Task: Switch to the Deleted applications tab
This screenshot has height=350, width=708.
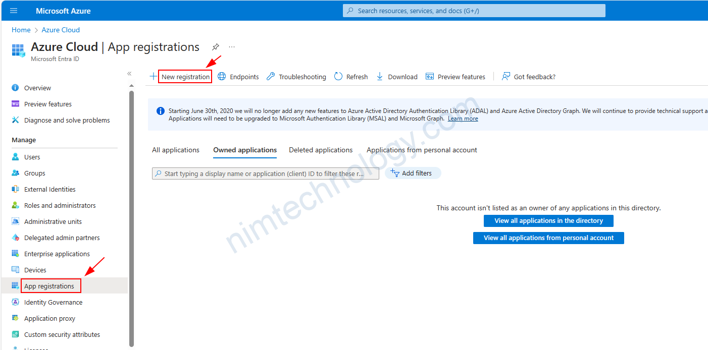Action: coord(321,150)
